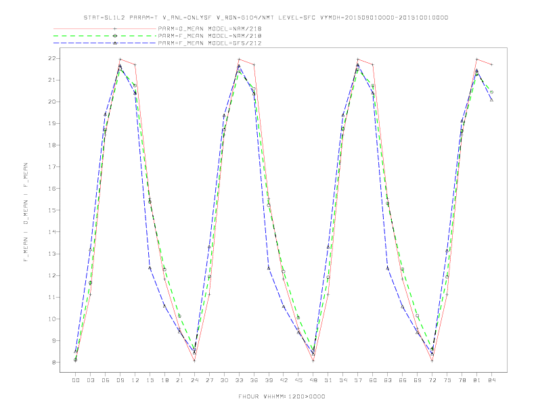
Task: Click the x-axis title FHOUR VHHMM:1200>0000
Action: (x=282, y=396)
